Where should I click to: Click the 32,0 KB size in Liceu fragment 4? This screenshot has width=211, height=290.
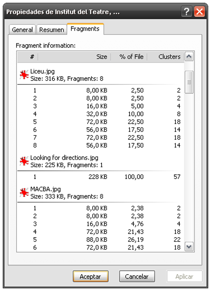tap(97, 114)
